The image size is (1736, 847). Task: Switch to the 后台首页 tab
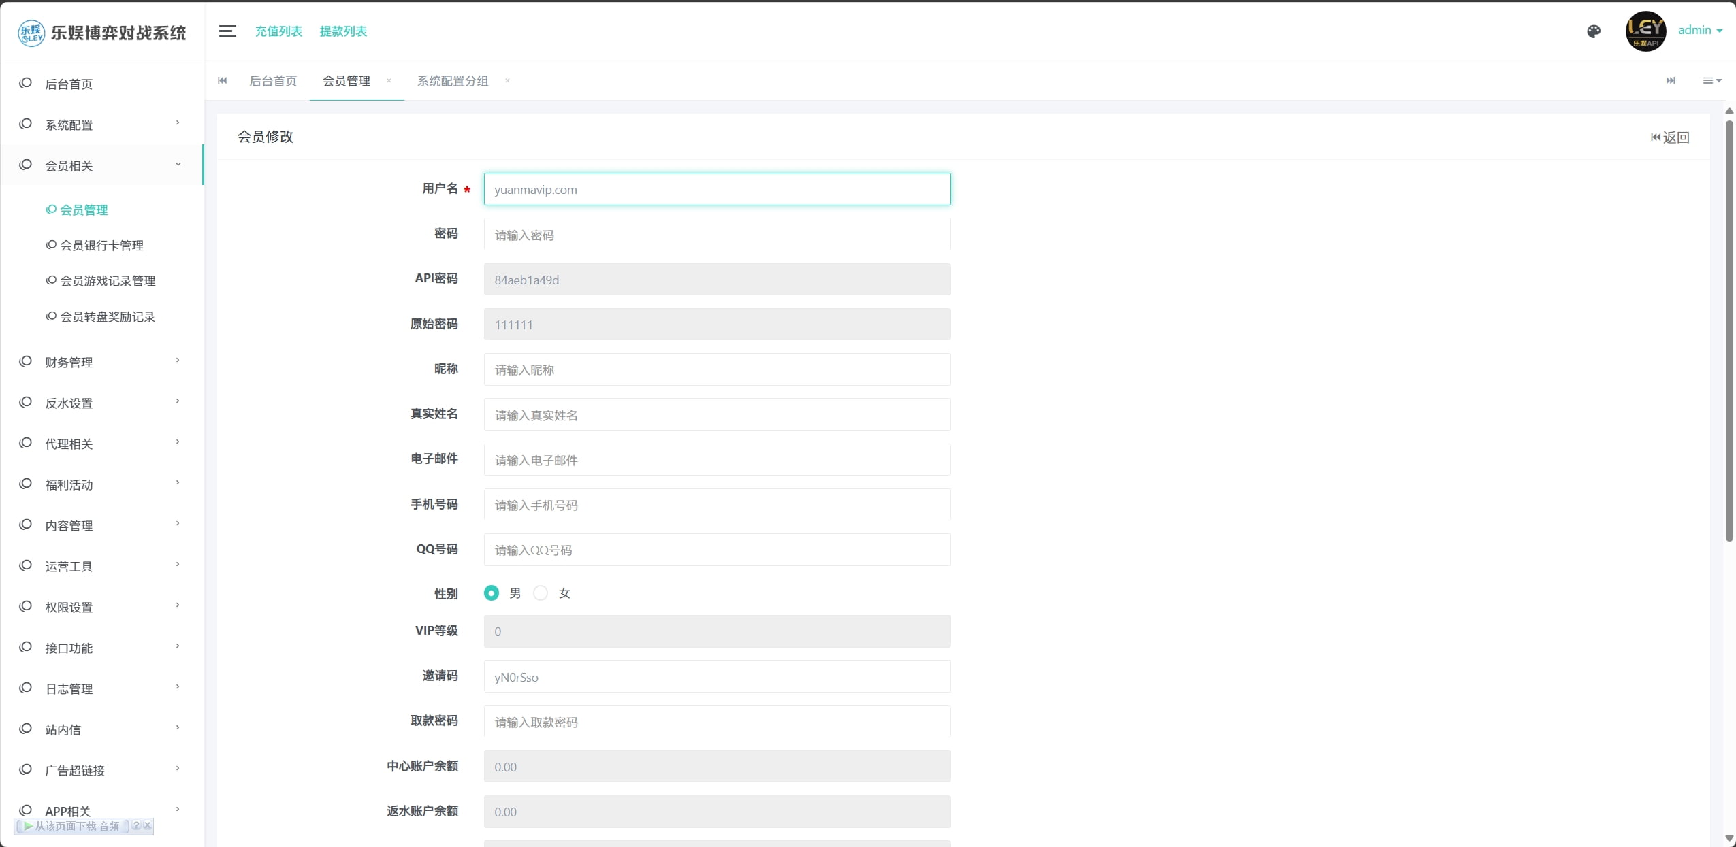click(x=273, y=80)
